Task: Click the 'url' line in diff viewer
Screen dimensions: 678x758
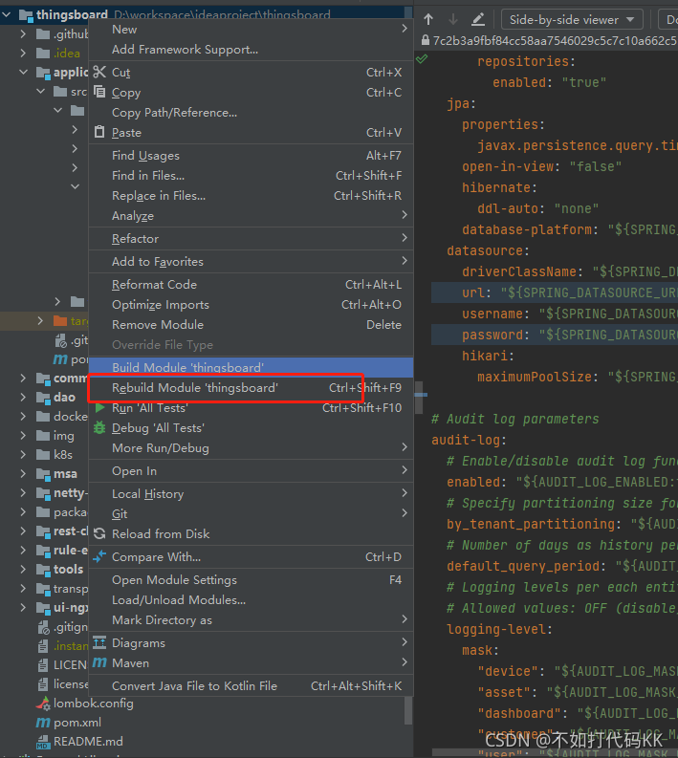Action: pos(555,292)
